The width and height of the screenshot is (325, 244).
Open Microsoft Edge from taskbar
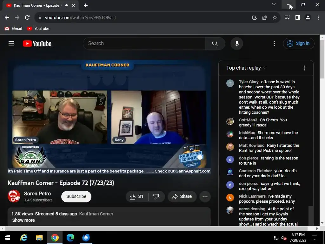pyautogui.click(x=70, y=238)
